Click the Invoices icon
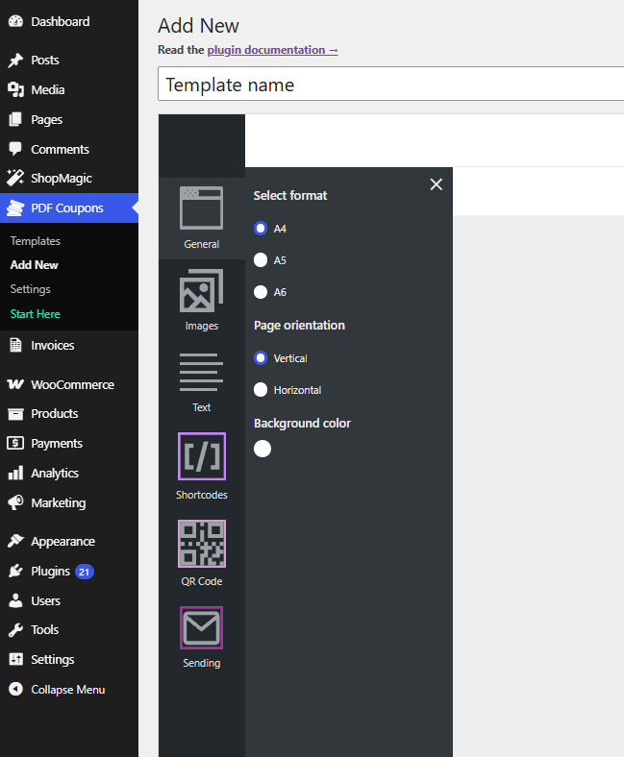 (15, 345)
